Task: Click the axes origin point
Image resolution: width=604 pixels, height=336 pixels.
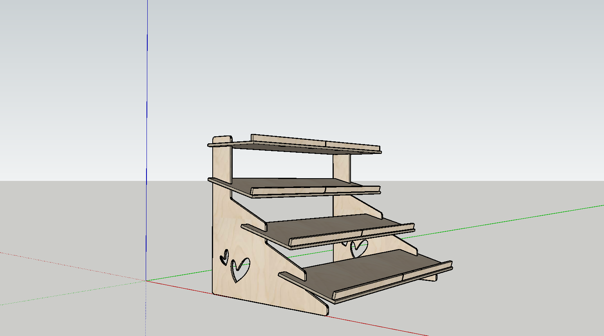Action: [x=146, y=280]
